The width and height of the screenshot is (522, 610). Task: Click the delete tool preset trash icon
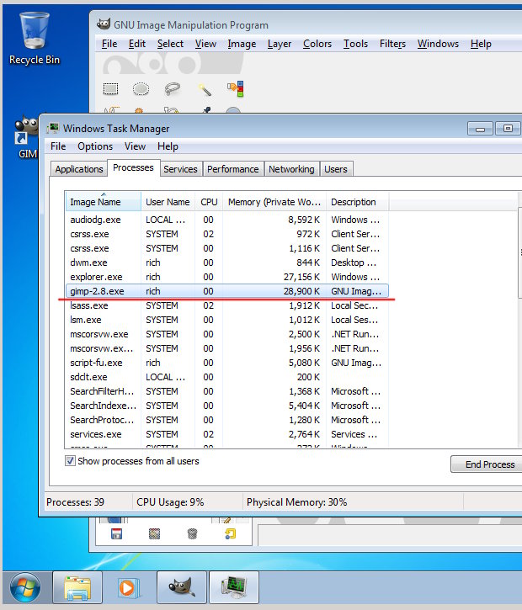(192, 533)
